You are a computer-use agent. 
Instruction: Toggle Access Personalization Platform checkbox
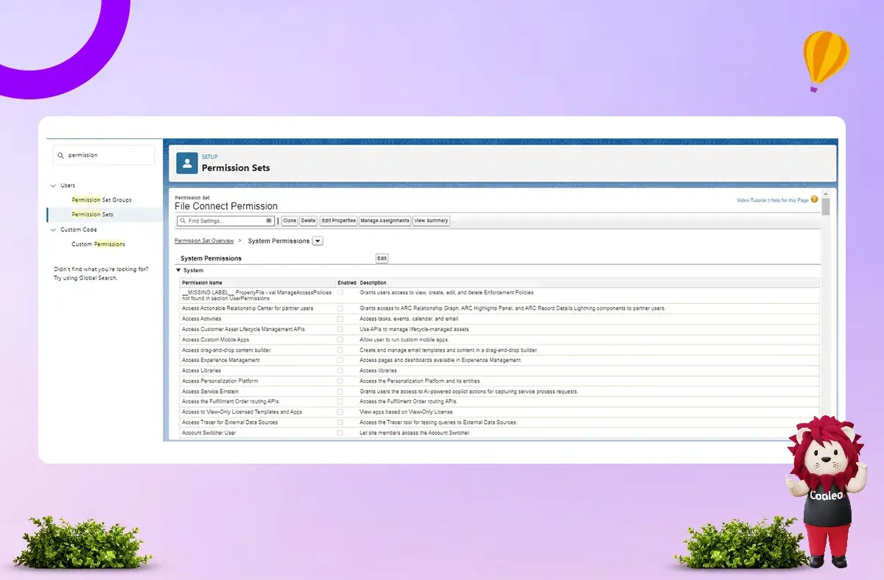(x=340, y=381)
